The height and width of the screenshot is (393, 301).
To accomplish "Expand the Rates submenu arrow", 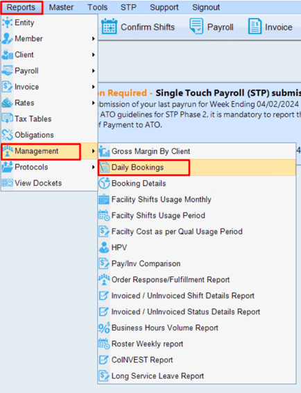I will [94, 103].
